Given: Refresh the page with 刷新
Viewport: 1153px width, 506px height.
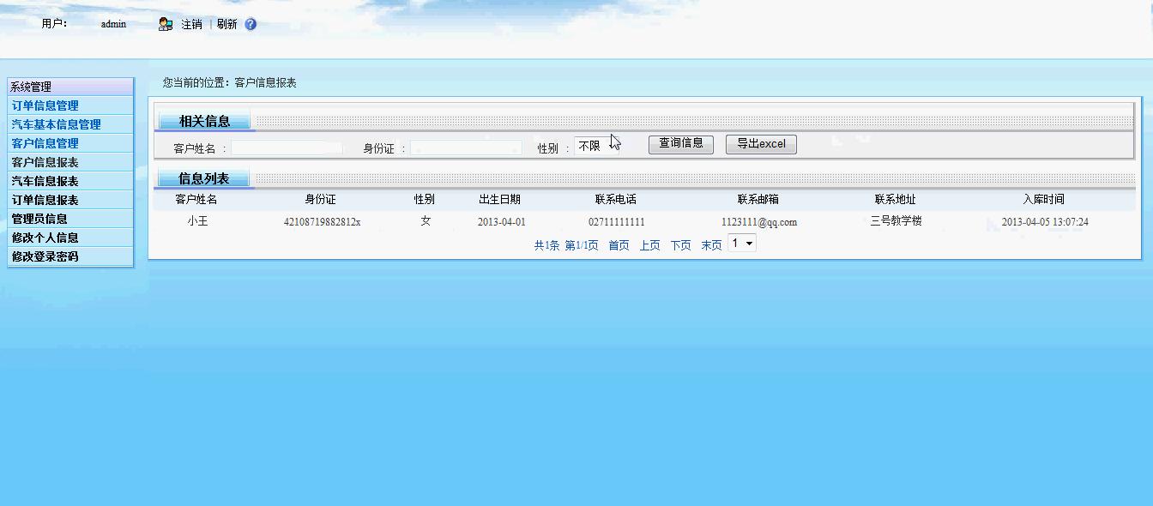Looking at the screenshot, I should tap(226, 24).
